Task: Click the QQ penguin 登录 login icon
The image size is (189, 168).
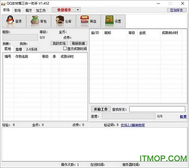Action: click(14, 21)
